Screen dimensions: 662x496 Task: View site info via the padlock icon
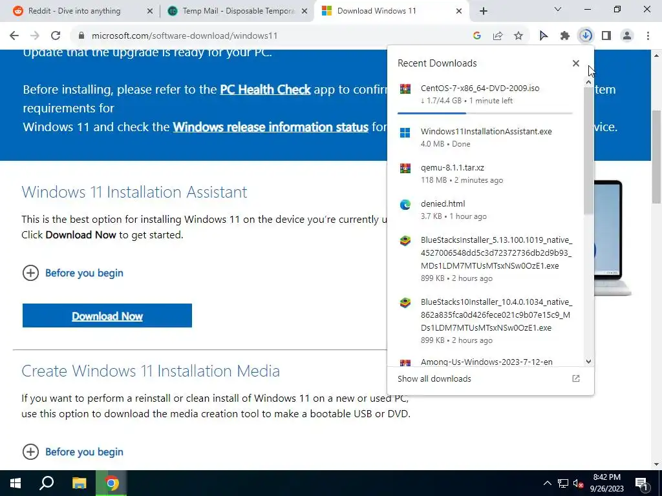click(x=81, y=36)
